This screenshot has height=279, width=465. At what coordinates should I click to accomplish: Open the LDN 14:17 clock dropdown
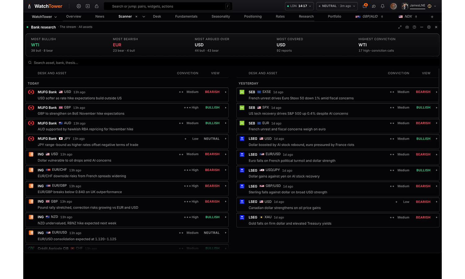[299, 6]
